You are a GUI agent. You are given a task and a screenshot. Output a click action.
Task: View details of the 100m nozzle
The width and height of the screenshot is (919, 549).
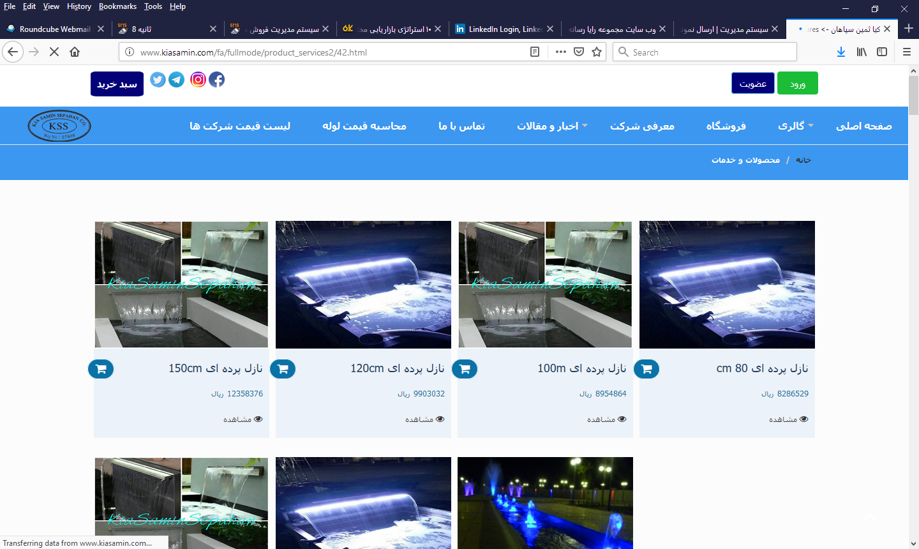[x=607, y=419]
